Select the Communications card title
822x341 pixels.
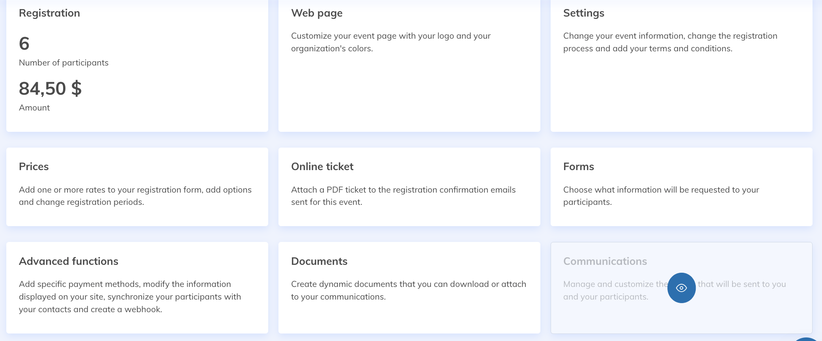[605, 261]
